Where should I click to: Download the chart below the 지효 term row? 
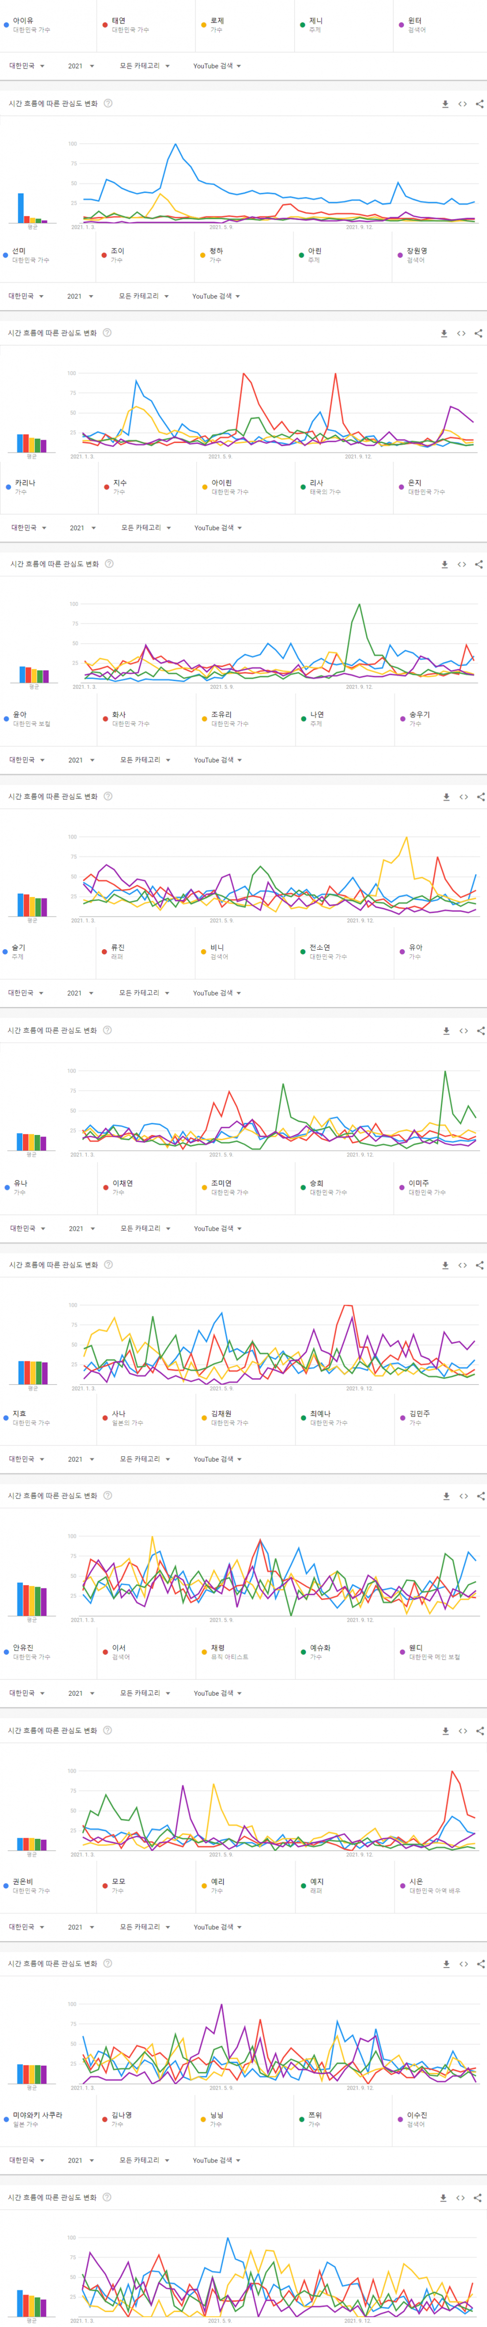tap(447, 1497)
